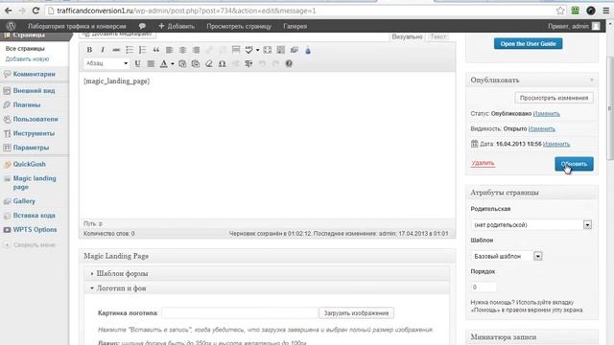
Task: Choose the text color button
Action: pyautogui.click(x=164, y=63)
